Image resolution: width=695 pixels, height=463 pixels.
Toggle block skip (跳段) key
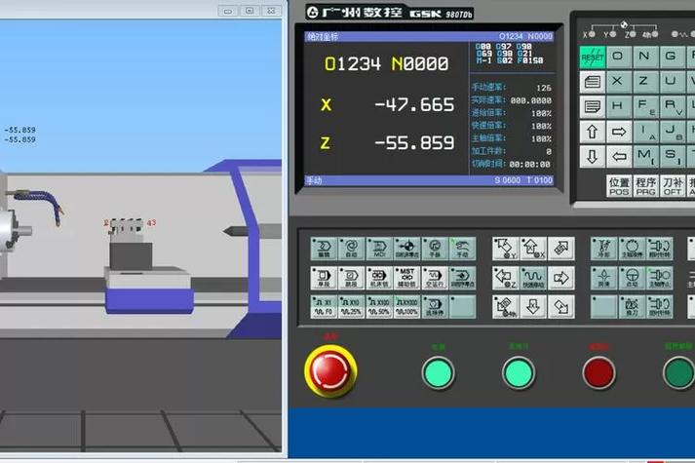click(352, 278)
